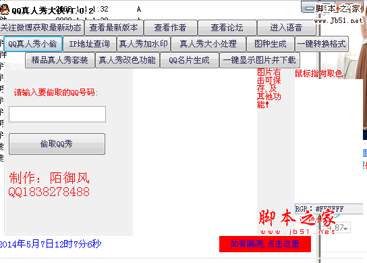The width and height of the screenshot is (367, 263).
Task: Focus the QQ号码 input field
Action: (x=57, y=114)
